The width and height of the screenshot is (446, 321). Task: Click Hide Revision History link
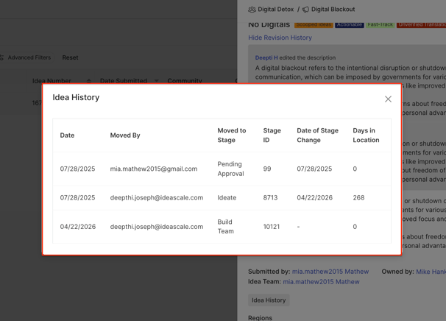[x=280, y=38]
